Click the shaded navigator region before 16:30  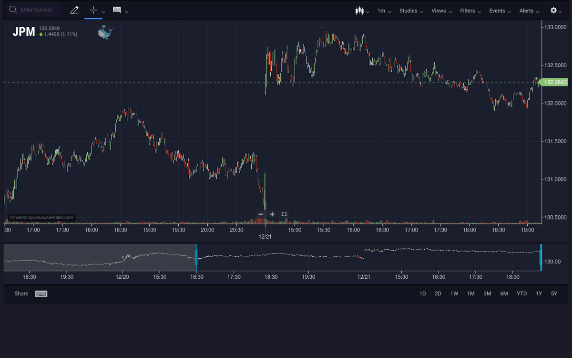click(x=100, y=257)
